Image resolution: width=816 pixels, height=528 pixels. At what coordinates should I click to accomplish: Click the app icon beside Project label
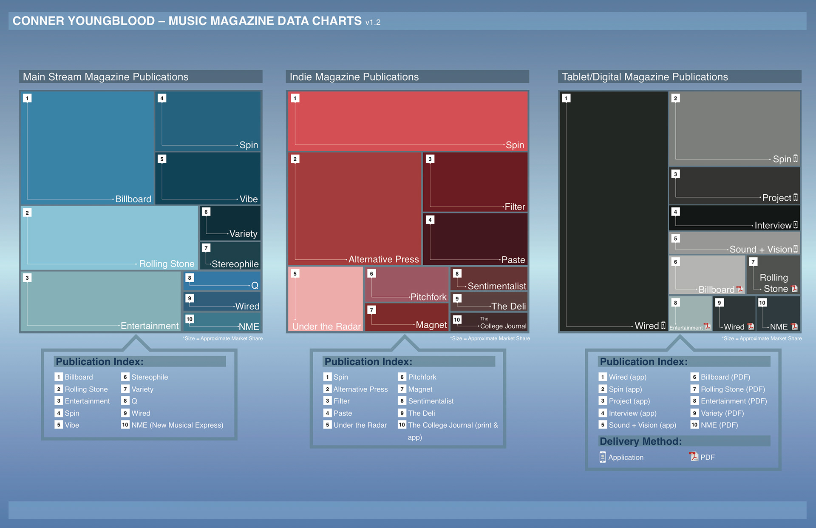[796, 197]
